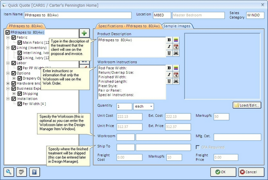Screen dimensions: 268x180
Task: Italicize the Workroom Instructions text
Action: [x=169, y=75]
